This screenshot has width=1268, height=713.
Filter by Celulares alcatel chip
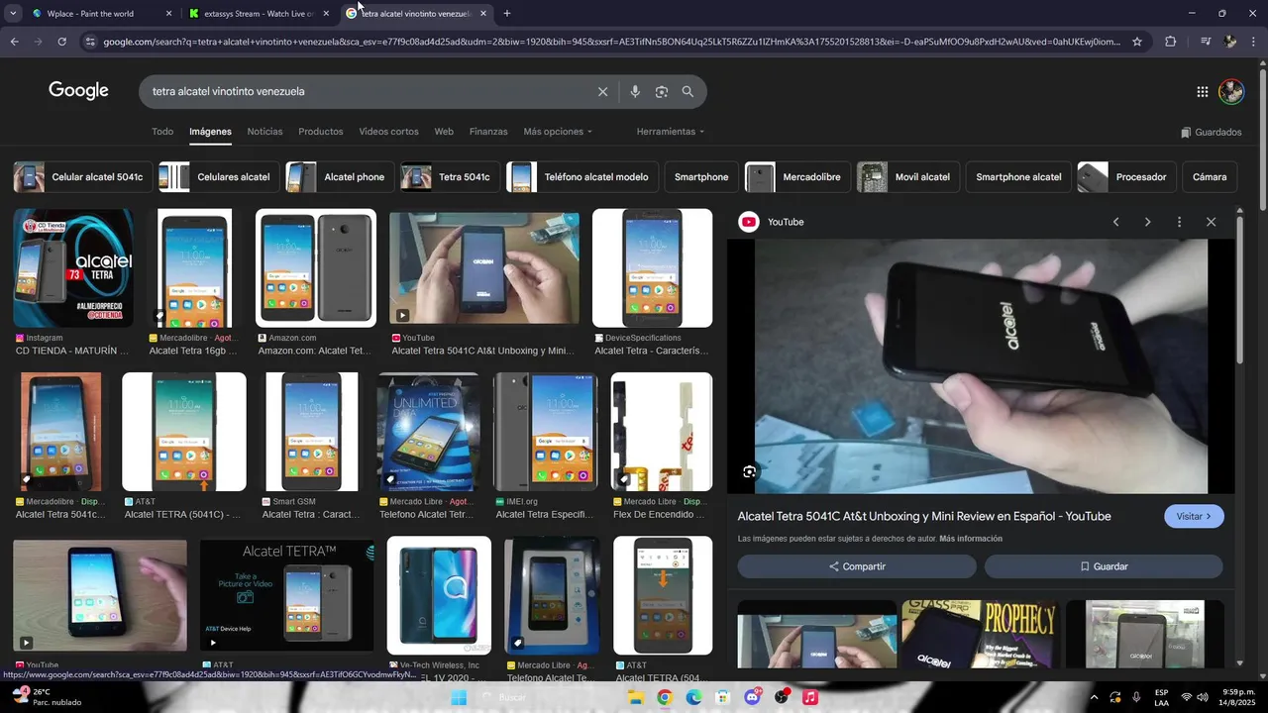(219, 177)
